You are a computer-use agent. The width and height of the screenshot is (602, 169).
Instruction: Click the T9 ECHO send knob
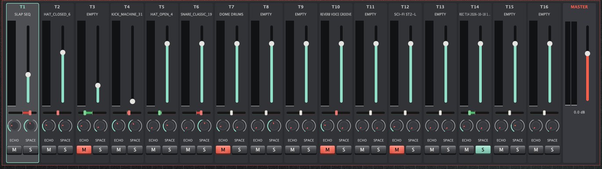point(292,126)
